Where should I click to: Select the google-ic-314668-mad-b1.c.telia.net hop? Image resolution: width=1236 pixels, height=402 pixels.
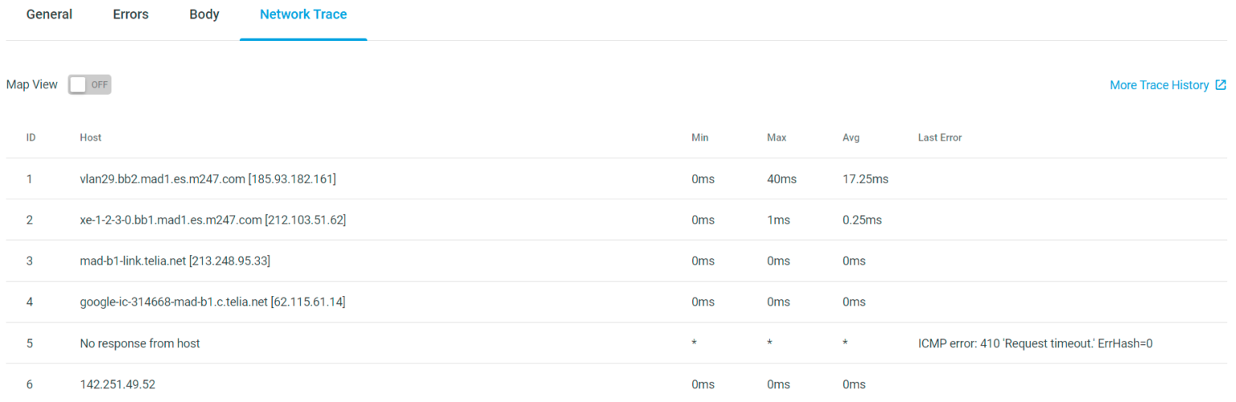click(212, 302)
